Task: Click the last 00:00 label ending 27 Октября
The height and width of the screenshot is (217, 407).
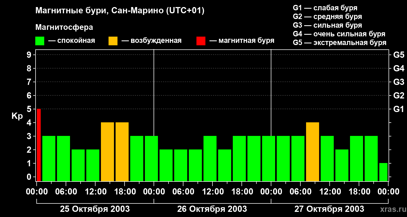Action: [x=389, y=192]
